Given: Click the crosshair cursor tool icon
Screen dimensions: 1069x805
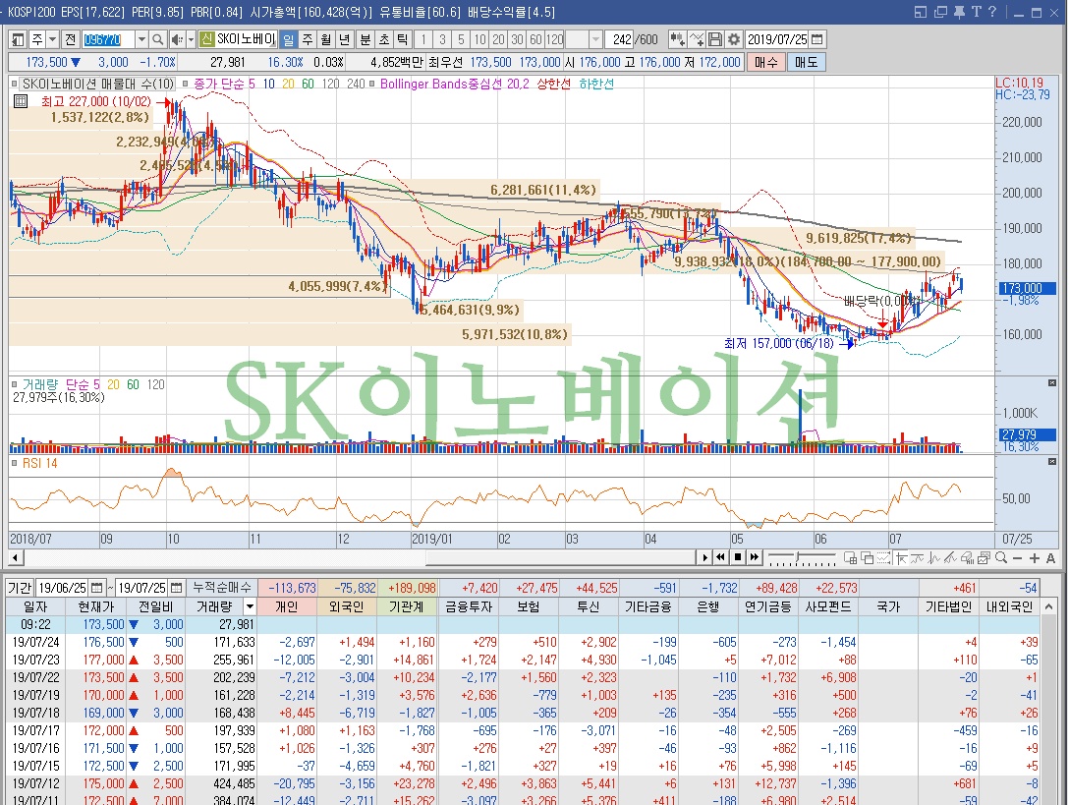Looking at the screenshot, I should (x=901, y=558).
